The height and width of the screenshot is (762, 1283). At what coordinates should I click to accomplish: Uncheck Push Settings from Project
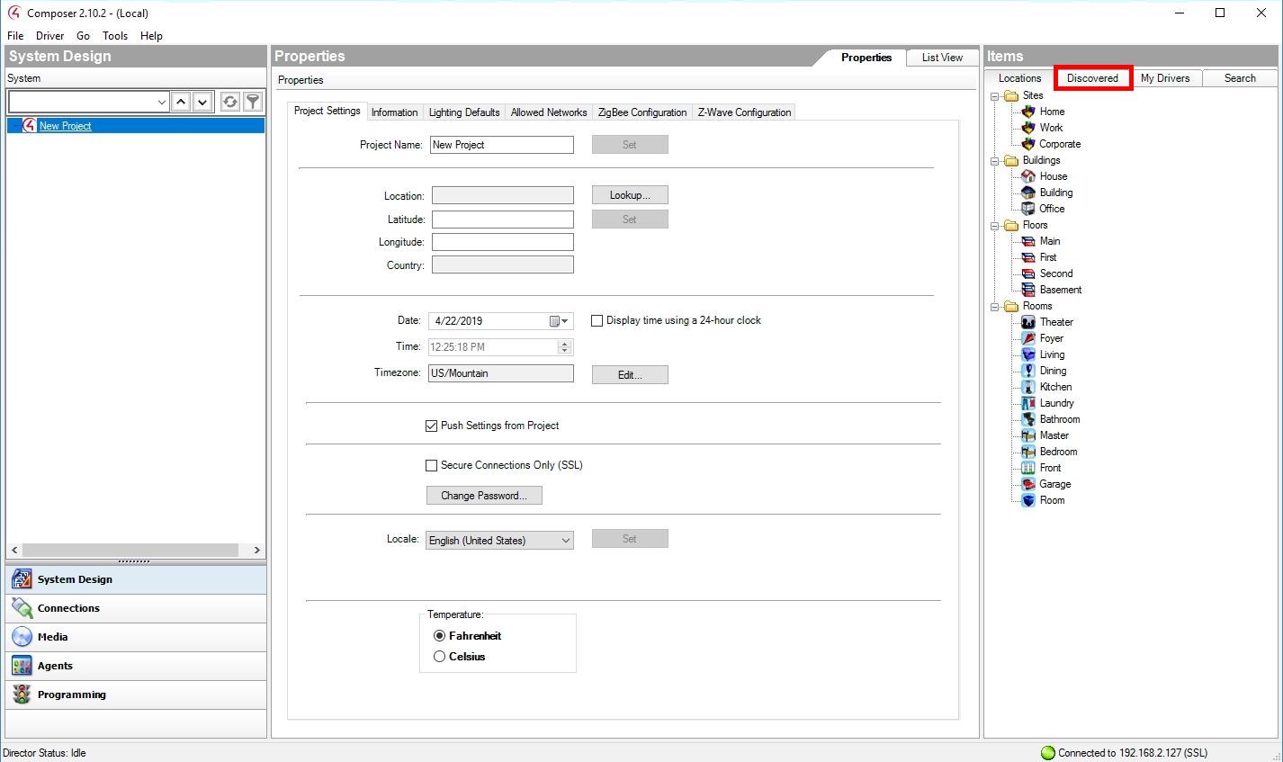(x=431, y=426)
